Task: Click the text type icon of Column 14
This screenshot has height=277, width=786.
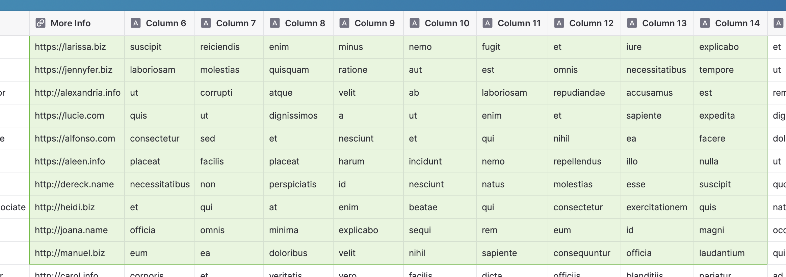Action: coord(705,23)
